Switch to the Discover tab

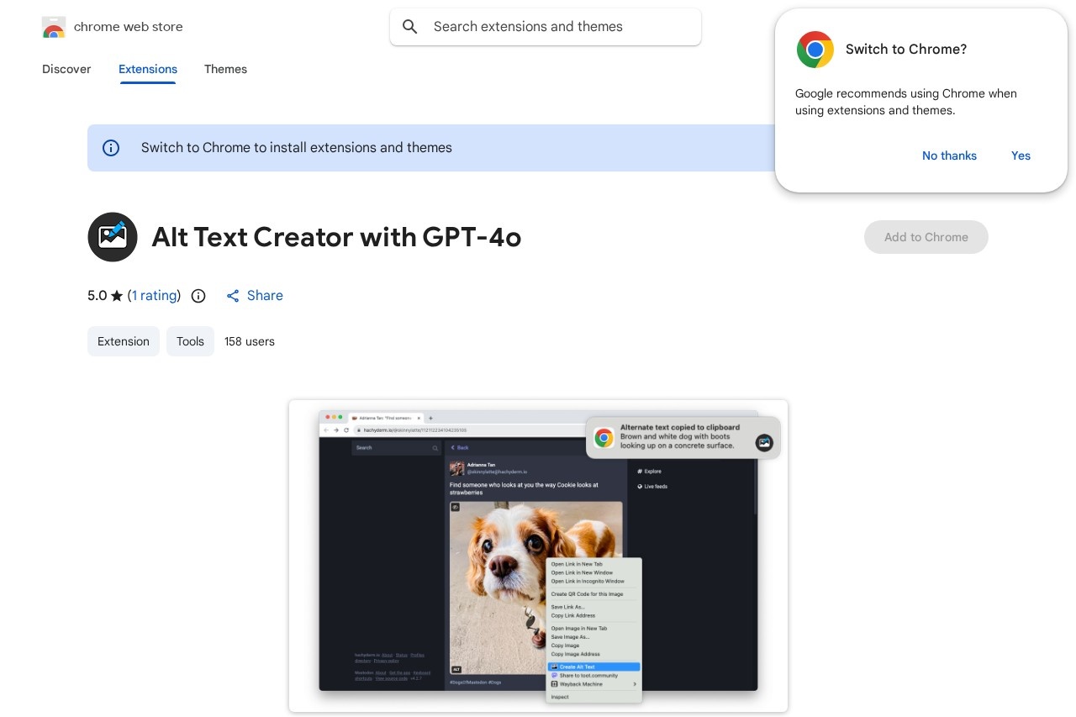pos(66,70)
